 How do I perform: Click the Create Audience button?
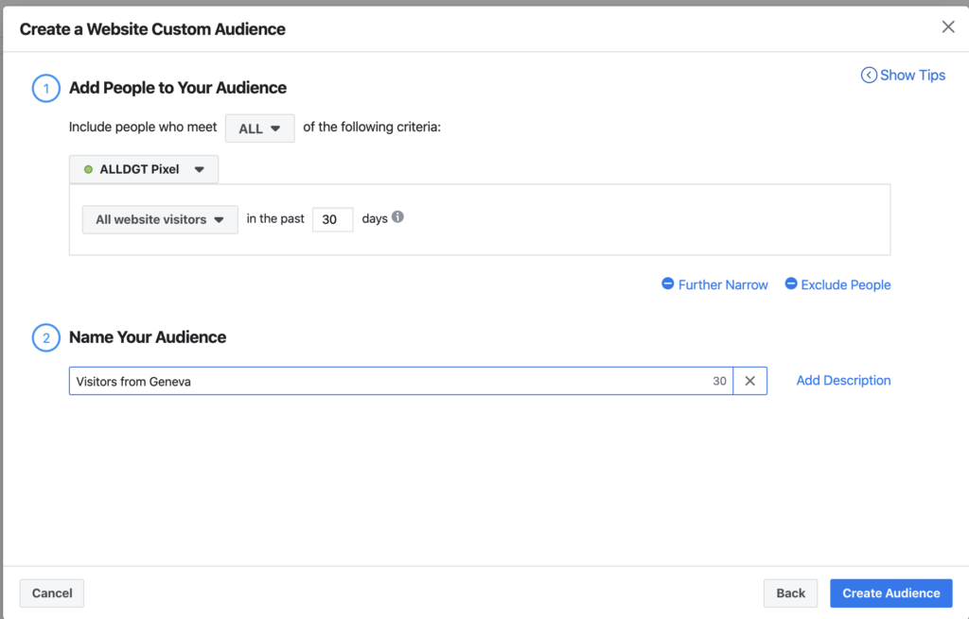(890, 593)
